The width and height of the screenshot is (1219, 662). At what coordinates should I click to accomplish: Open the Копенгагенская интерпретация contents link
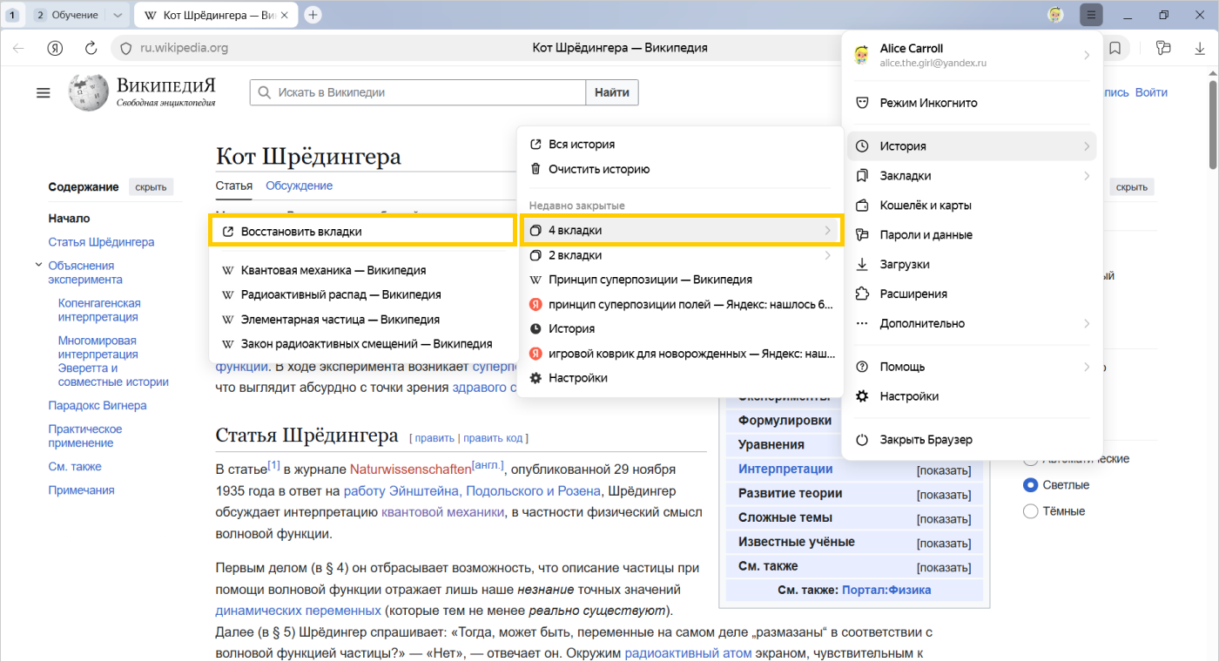(x=99, y=310)
